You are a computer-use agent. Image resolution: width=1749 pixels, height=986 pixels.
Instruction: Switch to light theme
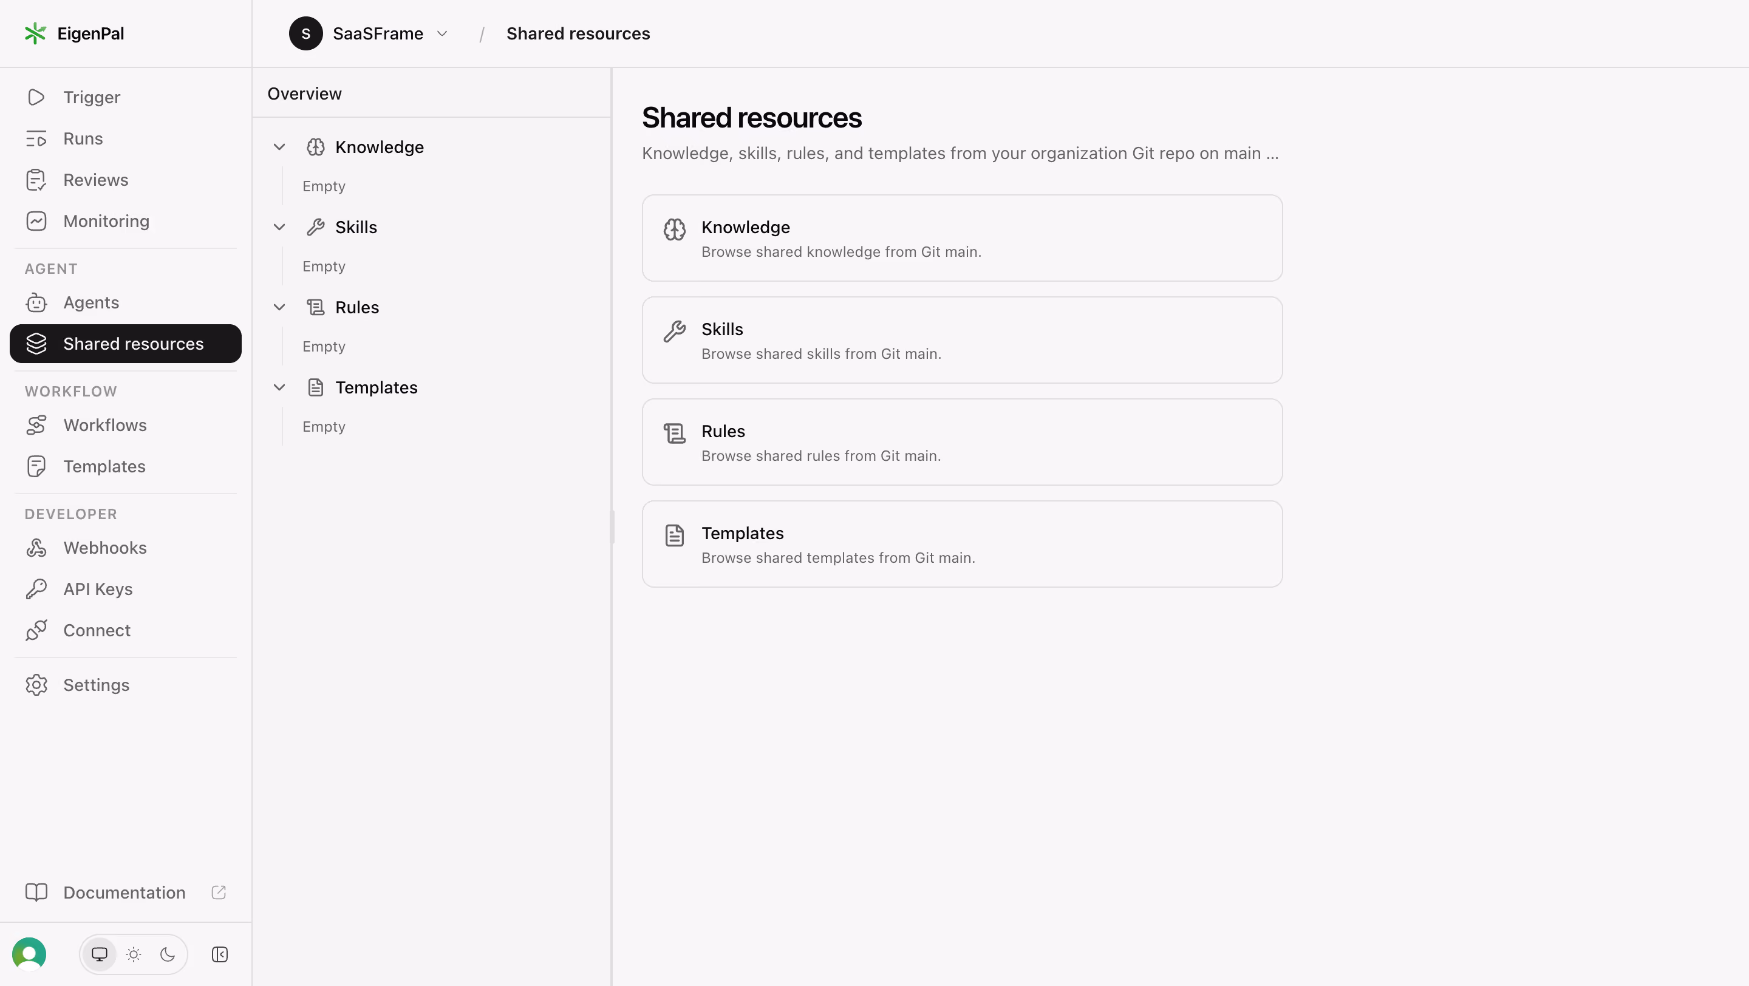point(134,955)
